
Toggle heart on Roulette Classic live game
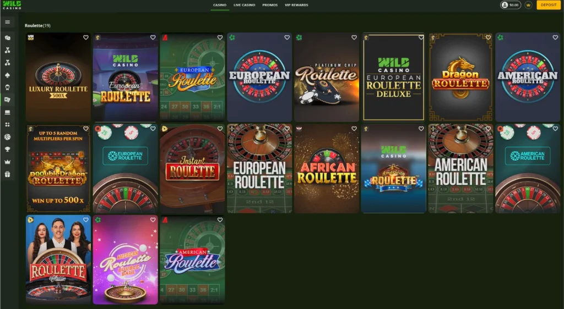pyautogui.click(x=85, y=219)
